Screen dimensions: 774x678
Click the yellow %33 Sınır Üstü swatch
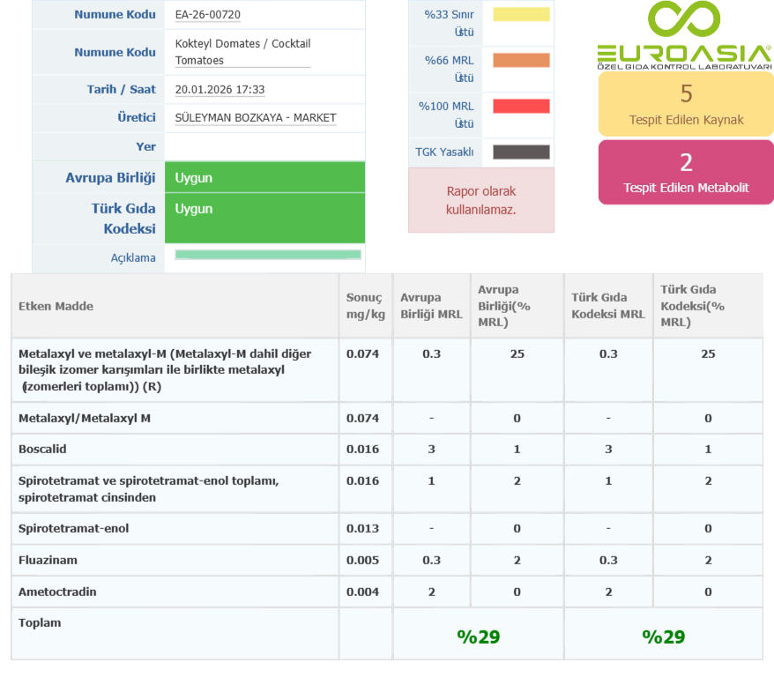coord(521,15)
